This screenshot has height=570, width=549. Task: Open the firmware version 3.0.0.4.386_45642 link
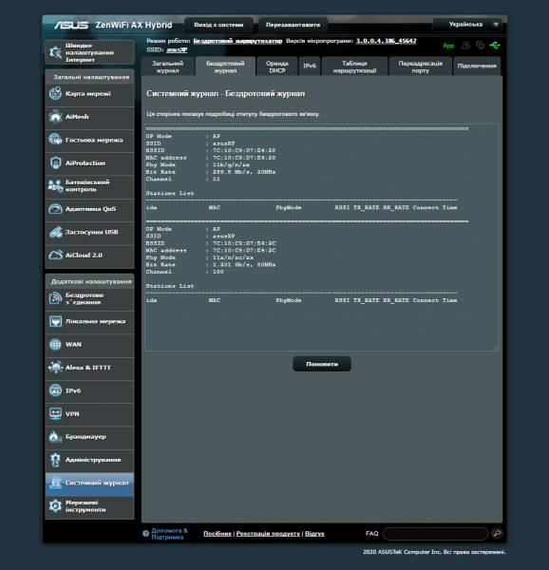coord(386,41)
